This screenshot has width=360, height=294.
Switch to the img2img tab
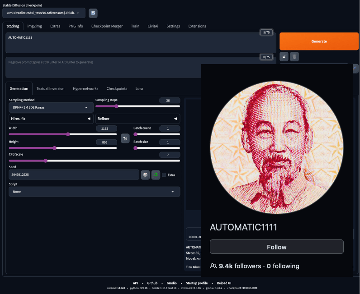coord(35,26)
